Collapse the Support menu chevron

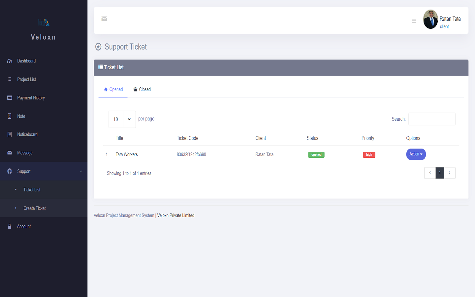81,171
